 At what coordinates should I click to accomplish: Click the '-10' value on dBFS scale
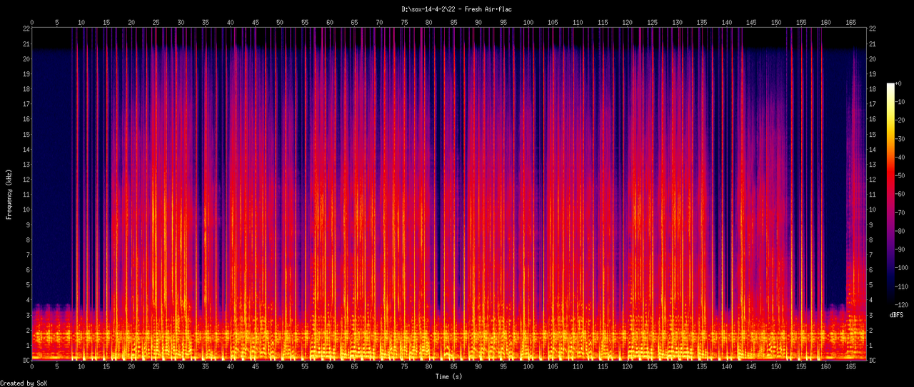tap(902, 102)
